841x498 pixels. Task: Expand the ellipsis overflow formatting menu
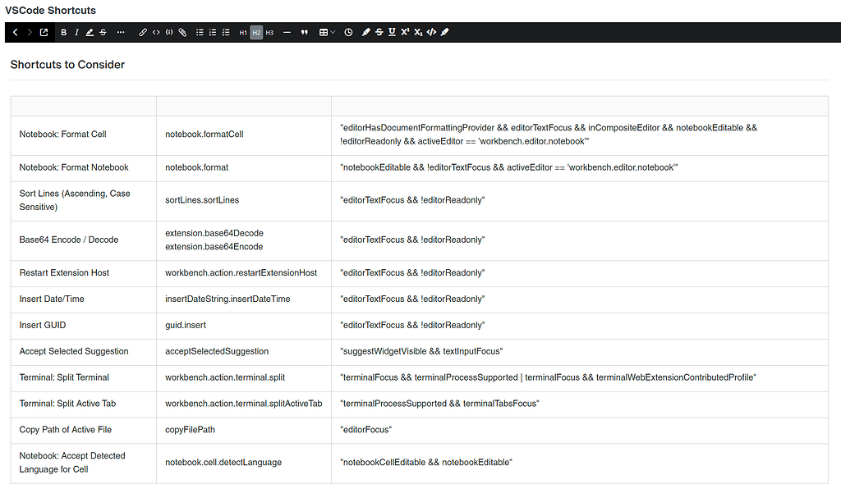tap(120, 32)
